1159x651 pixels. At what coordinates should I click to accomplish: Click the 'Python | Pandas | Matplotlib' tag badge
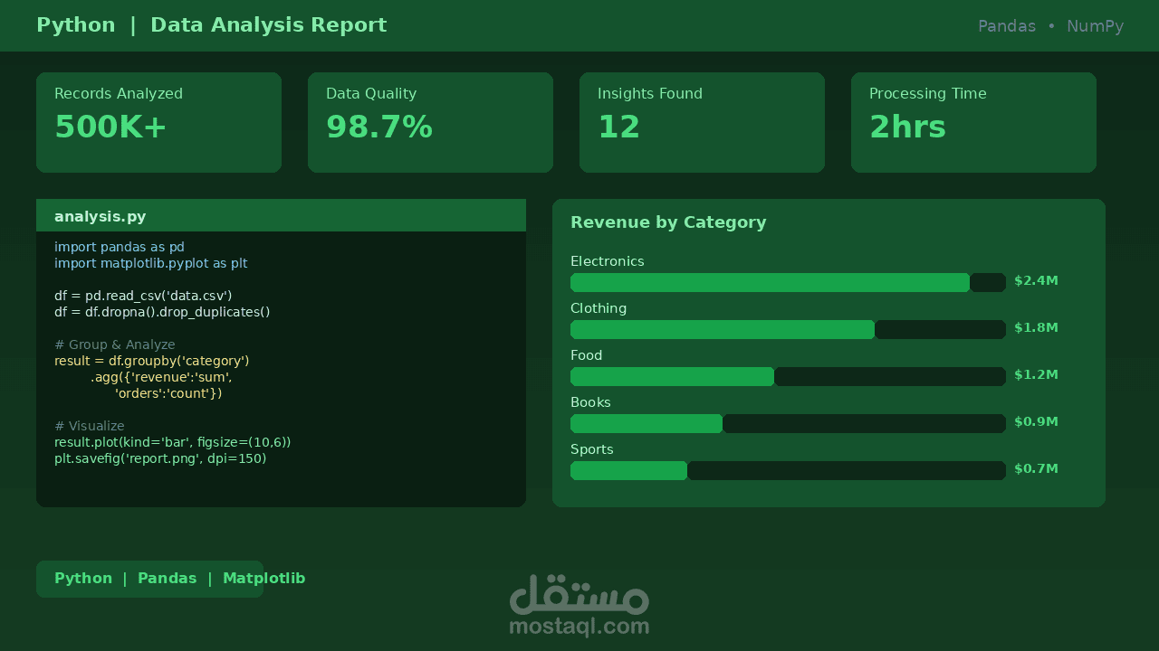(x=149, y=579)
